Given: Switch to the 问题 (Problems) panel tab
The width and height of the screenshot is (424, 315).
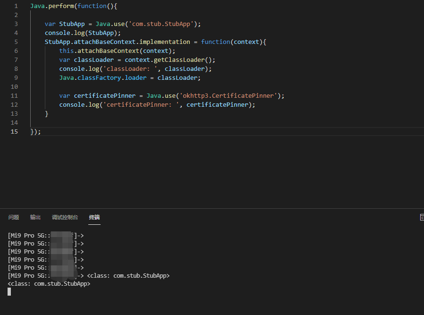Looking at the screenshot, I should tap(14, 217).
